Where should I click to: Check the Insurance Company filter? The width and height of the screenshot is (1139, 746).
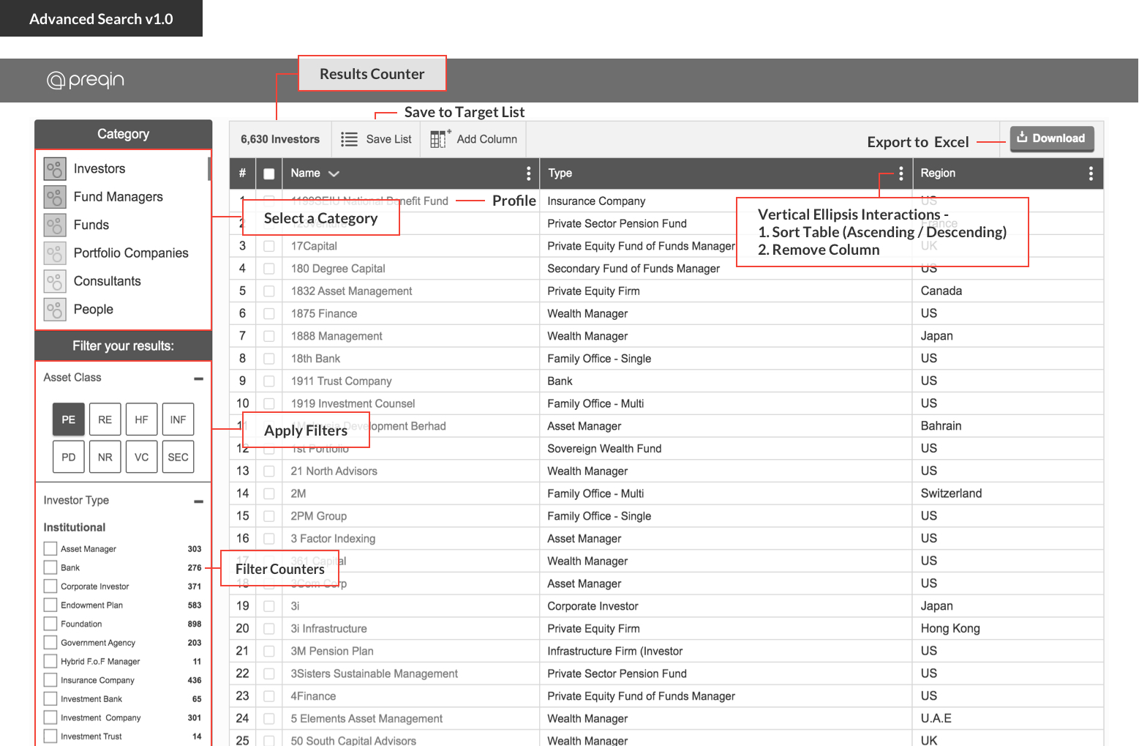coord(50,680)
